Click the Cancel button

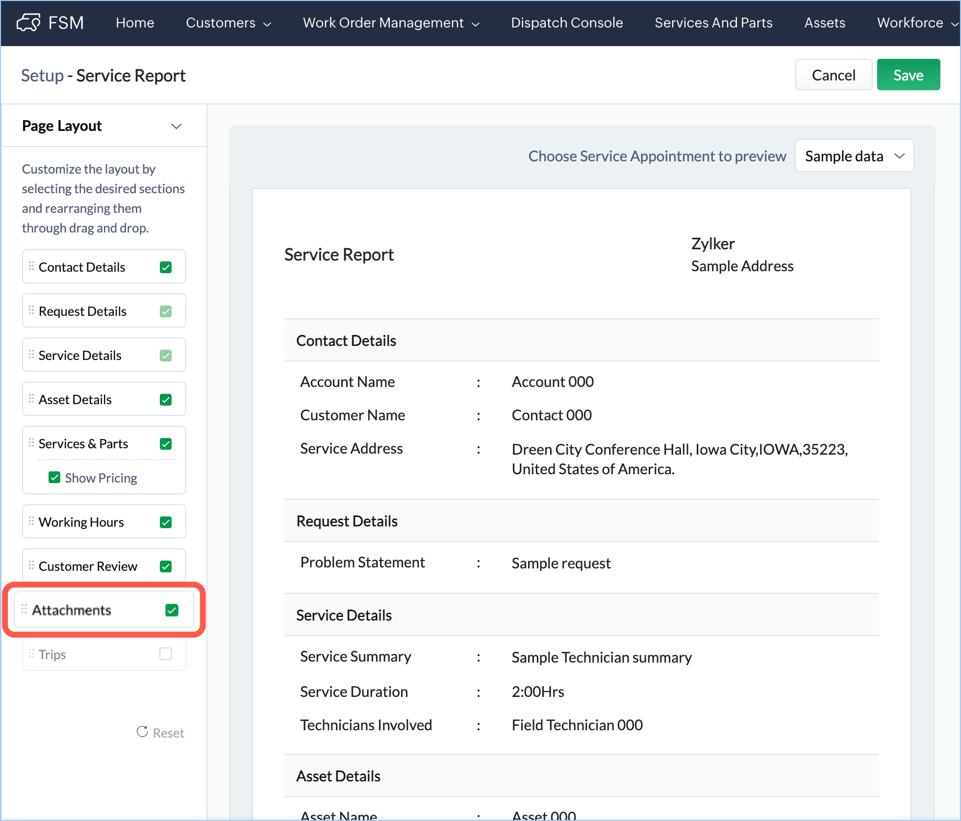[833, 75]
